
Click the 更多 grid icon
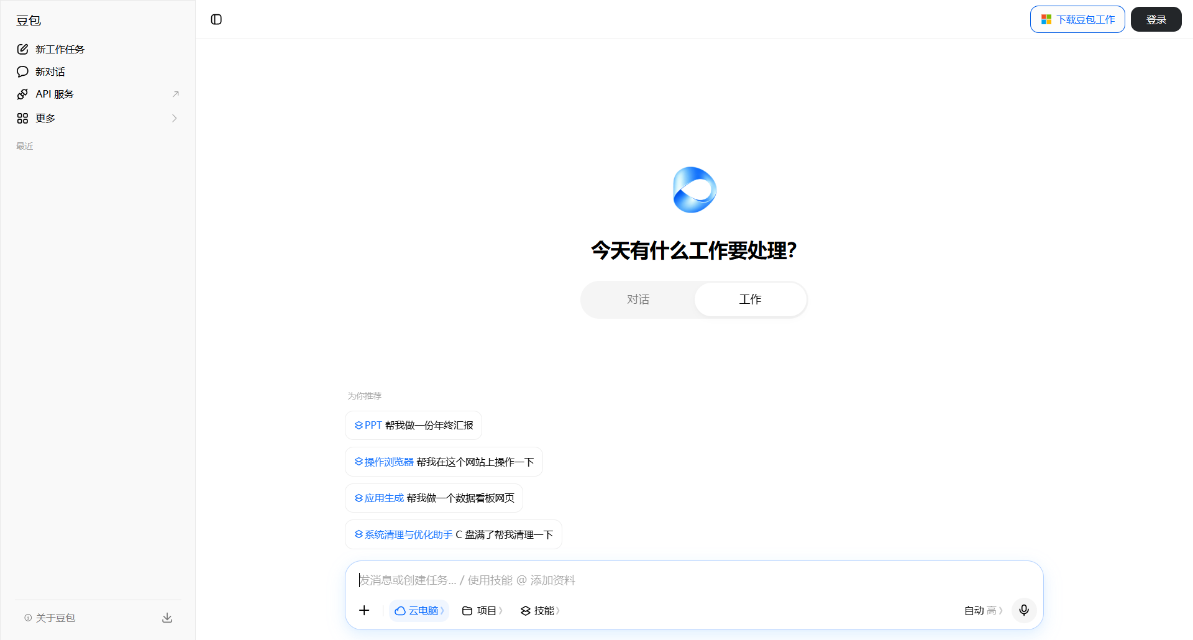[22, 118]
